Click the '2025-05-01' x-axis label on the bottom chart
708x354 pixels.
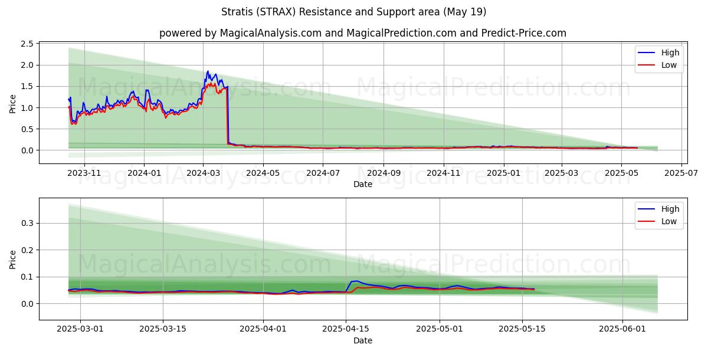(440, 330)
